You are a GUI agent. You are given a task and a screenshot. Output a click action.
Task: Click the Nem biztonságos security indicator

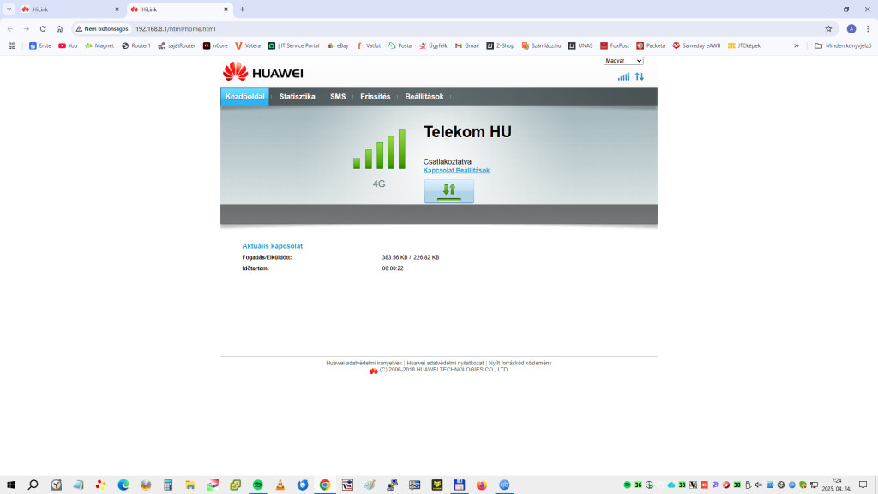pyautogui.click(x=102, y=28)
